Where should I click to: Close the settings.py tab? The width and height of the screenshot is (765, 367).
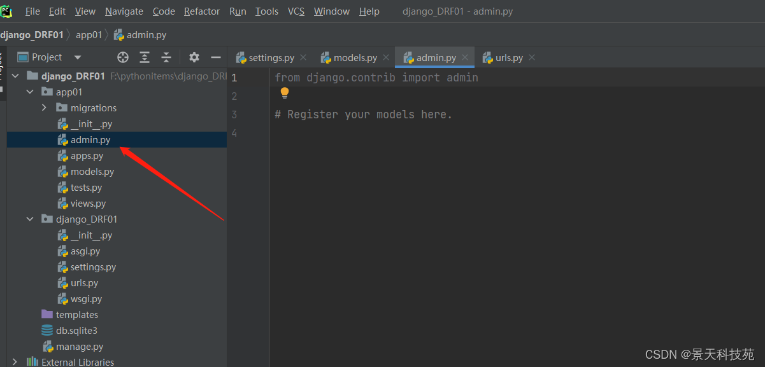coord(303,57)
